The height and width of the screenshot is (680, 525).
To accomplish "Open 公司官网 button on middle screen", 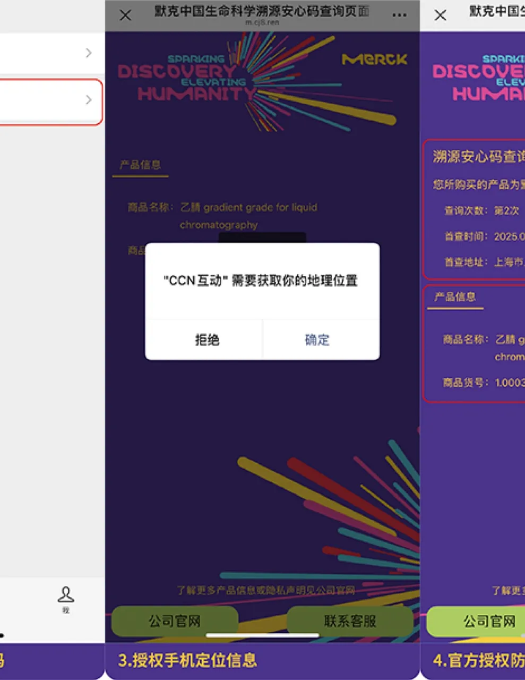I will (x=175, y=621).
